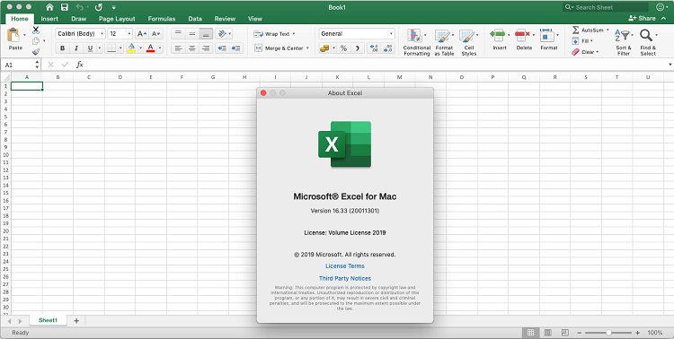This screenshot has width=674, height=339.
Task: Open the Draw ribbon tab
Action: pyautogui.click(x=79, y=19)
